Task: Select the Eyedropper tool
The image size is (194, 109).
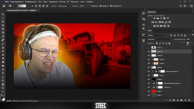Action: point(3,36)
